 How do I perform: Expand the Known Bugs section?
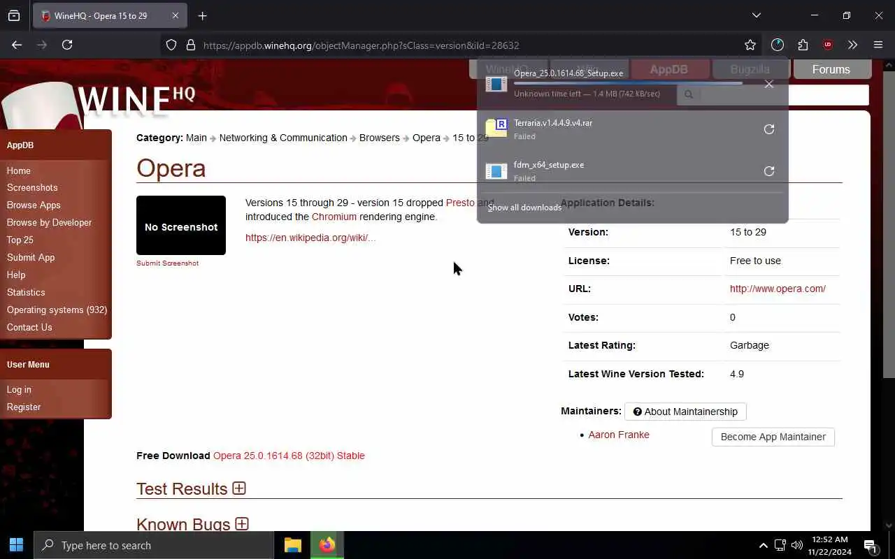(x=242, y=524)
